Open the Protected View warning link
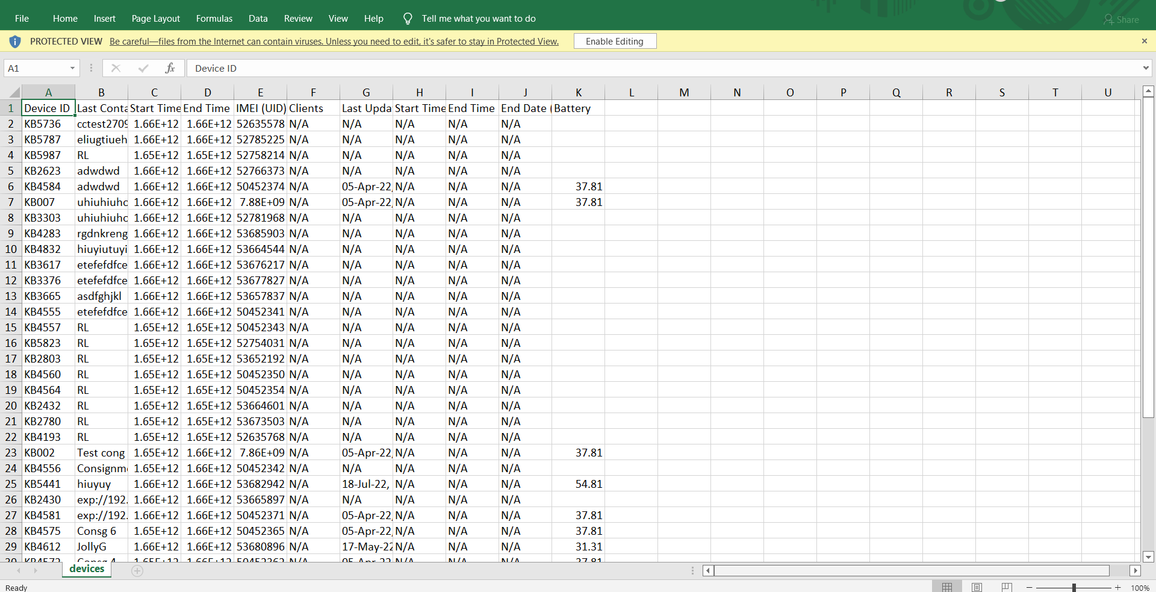The image size is (1156, 592). coord(334,42)
